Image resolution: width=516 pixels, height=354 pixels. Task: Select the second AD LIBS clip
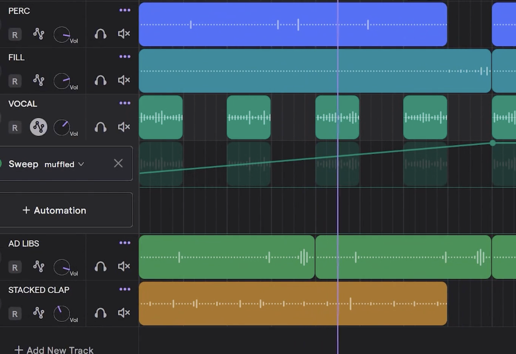(x=403, y=257)
